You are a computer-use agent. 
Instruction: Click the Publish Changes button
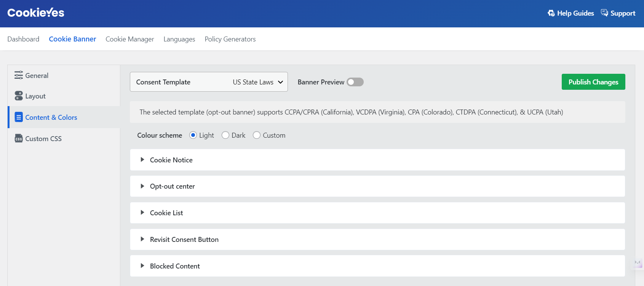pos(593,82)
